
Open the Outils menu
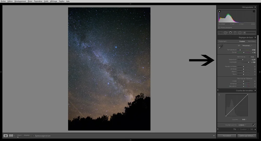(46, 1)
